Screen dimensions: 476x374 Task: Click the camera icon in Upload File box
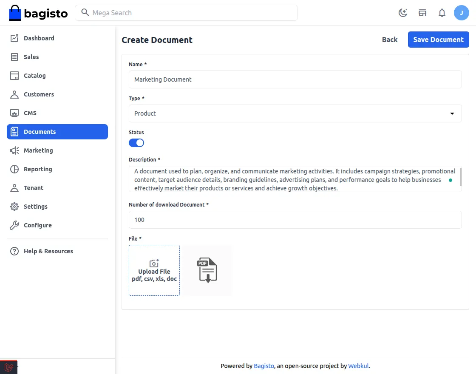[x=154, y=263]
